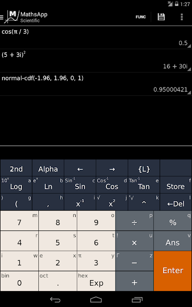Screen dimensions: 192x307
Task: Expand the 0.95000421 result arrow
Action: pos(189,92)
